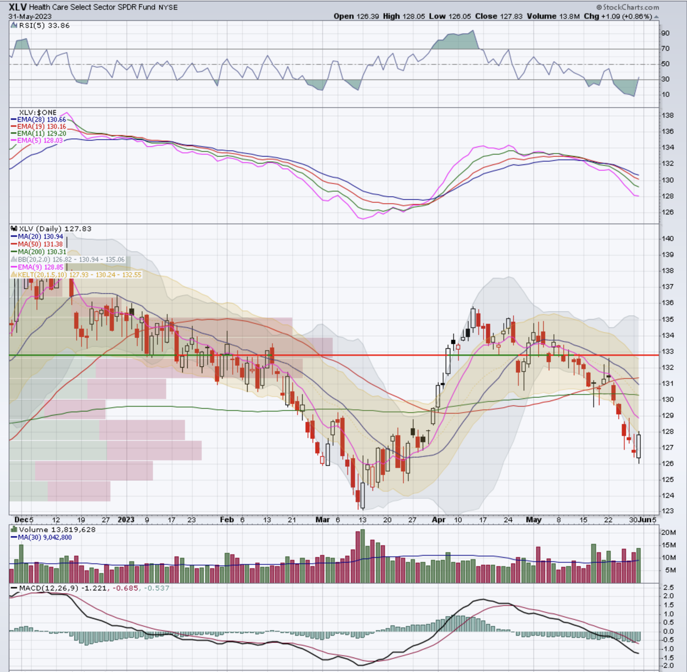This screenshot has height=672, width=687.
Task: Click the volume bars icon beside Volume label
Action: click(14, 529)
